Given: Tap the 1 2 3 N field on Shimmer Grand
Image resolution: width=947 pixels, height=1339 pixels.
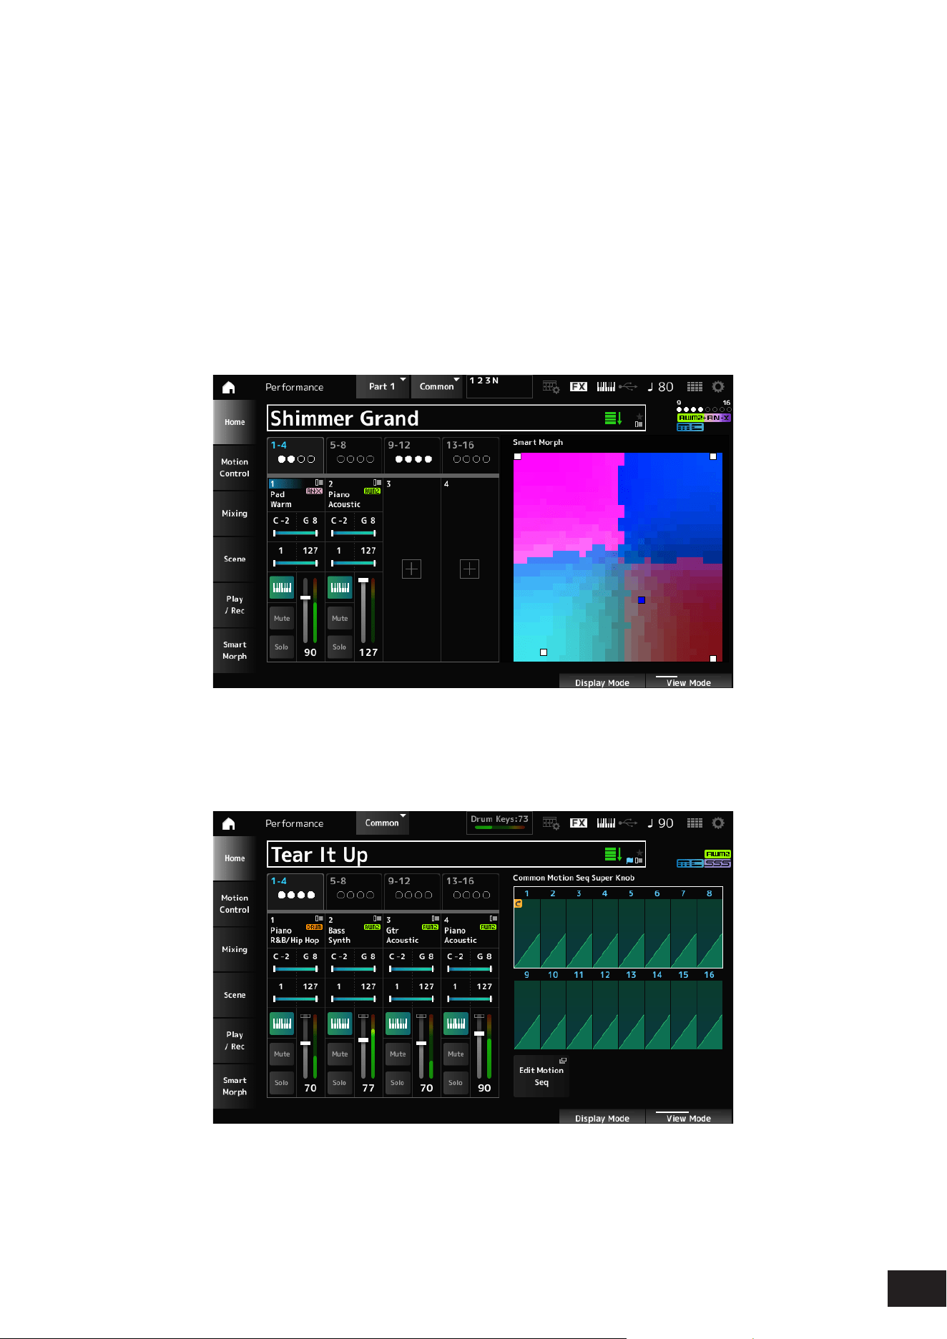Looking at the screenshot, I should coord(499,386).
